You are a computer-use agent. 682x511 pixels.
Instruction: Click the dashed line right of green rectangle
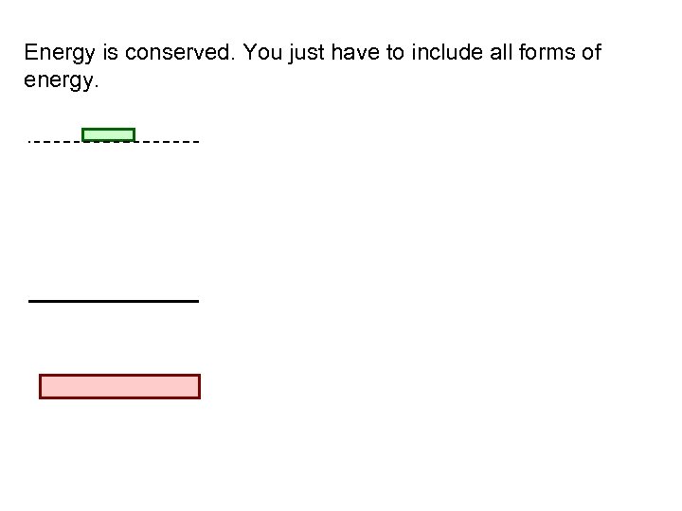[167, 142]
